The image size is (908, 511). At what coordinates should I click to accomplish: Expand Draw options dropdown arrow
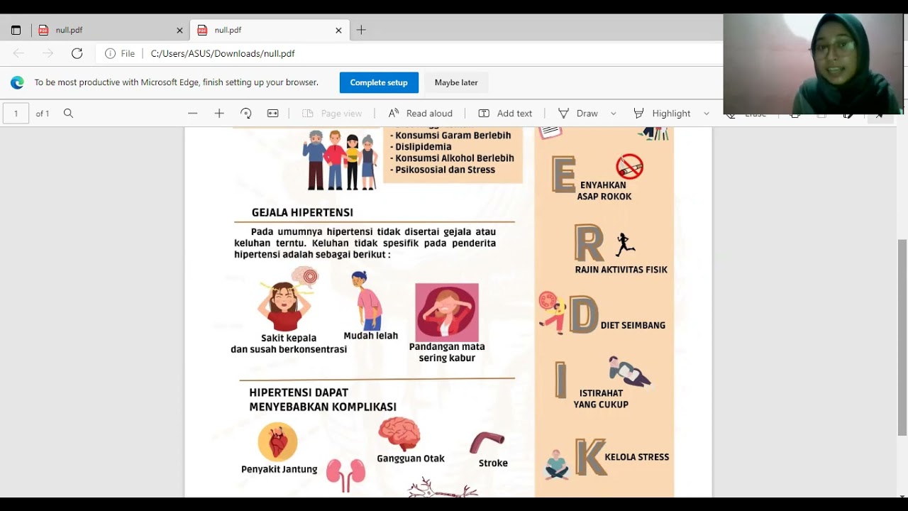click(614, 114)
